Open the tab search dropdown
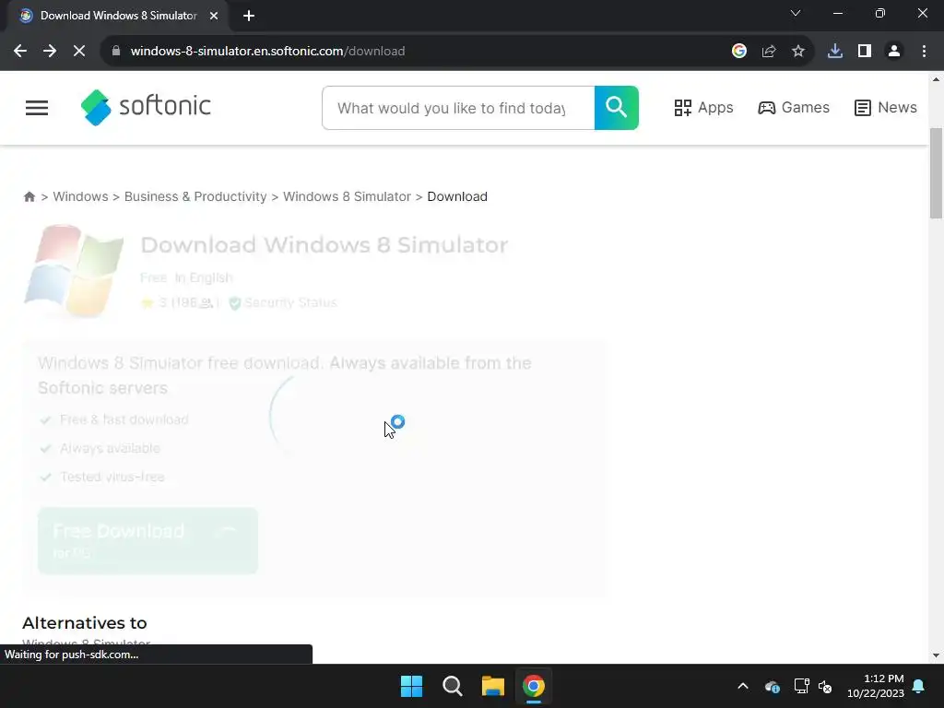Viewport: 944px width, 708px height. pyautogui.click(x=796, y=13)
